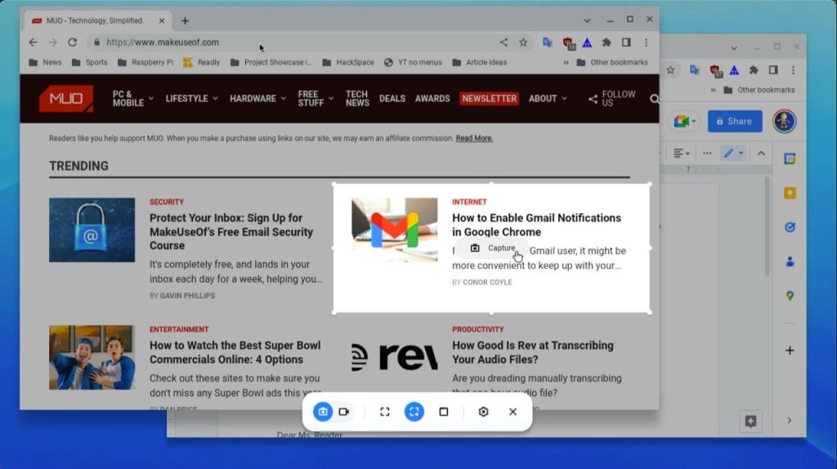Open the Sports bookmarks folder
Screen dimensions: 837x469
click(90, 62)
